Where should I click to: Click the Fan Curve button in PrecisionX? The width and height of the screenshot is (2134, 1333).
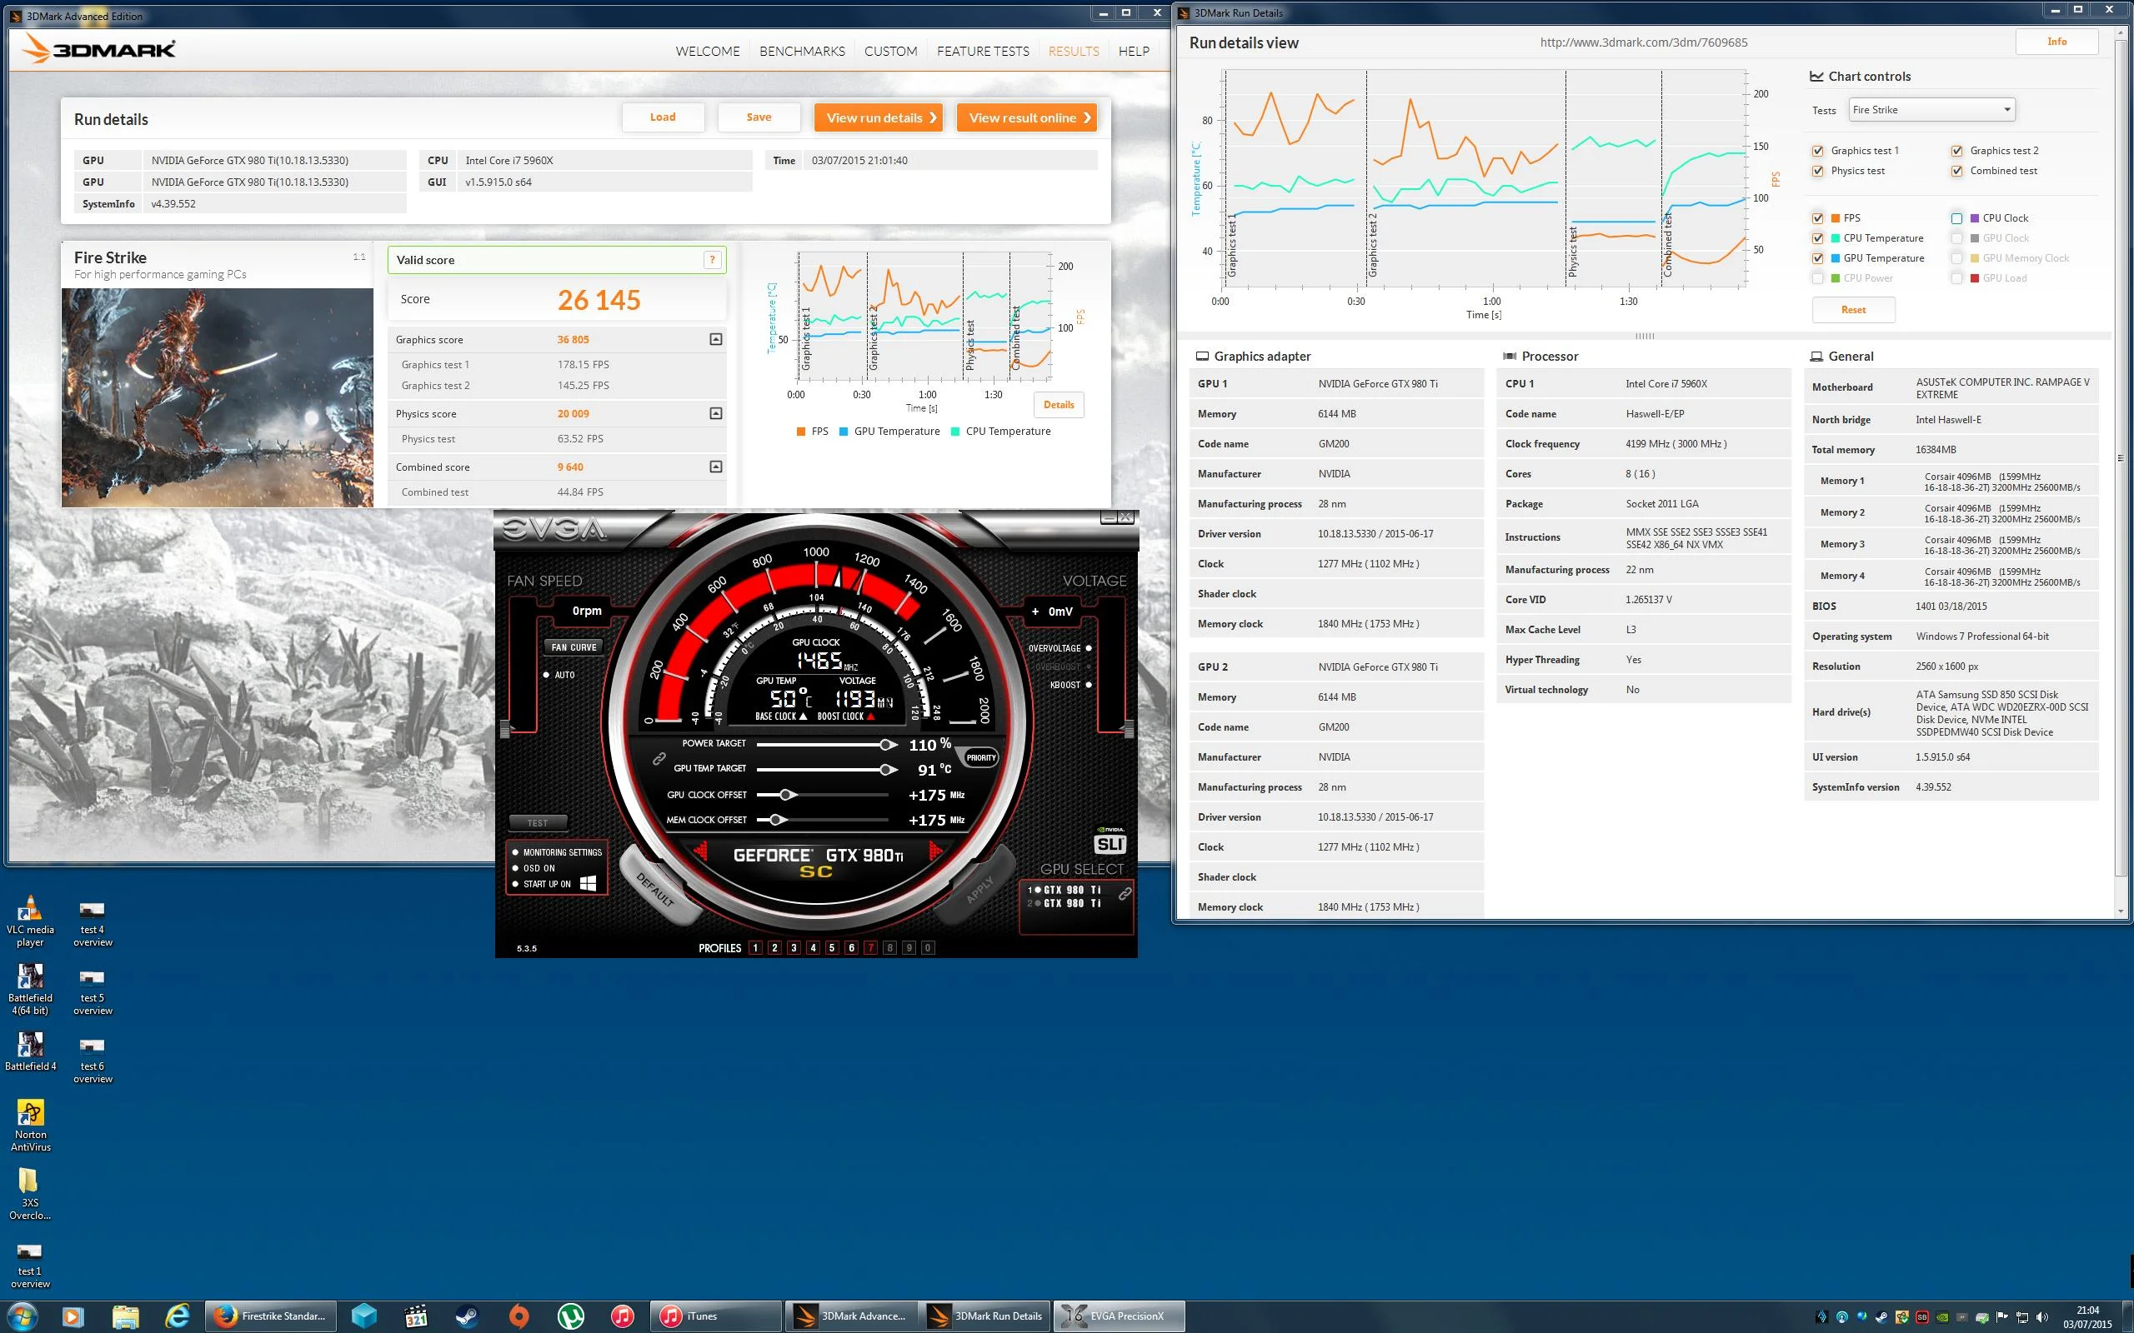tap(574, 647)
